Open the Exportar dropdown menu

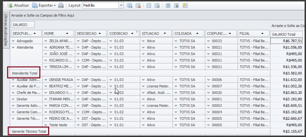pyautogui.click(x=44, y=5)
